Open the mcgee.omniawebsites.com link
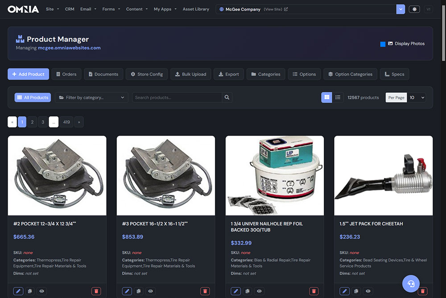This screenshot has width=446, height=298. pyautogui.click(x=69, y=48)
